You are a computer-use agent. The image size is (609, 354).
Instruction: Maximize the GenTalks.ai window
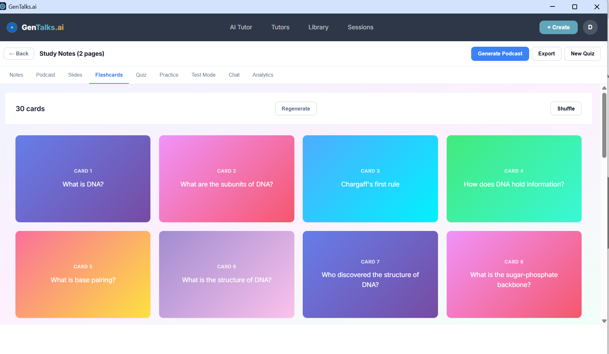click(x=575, y=7)
